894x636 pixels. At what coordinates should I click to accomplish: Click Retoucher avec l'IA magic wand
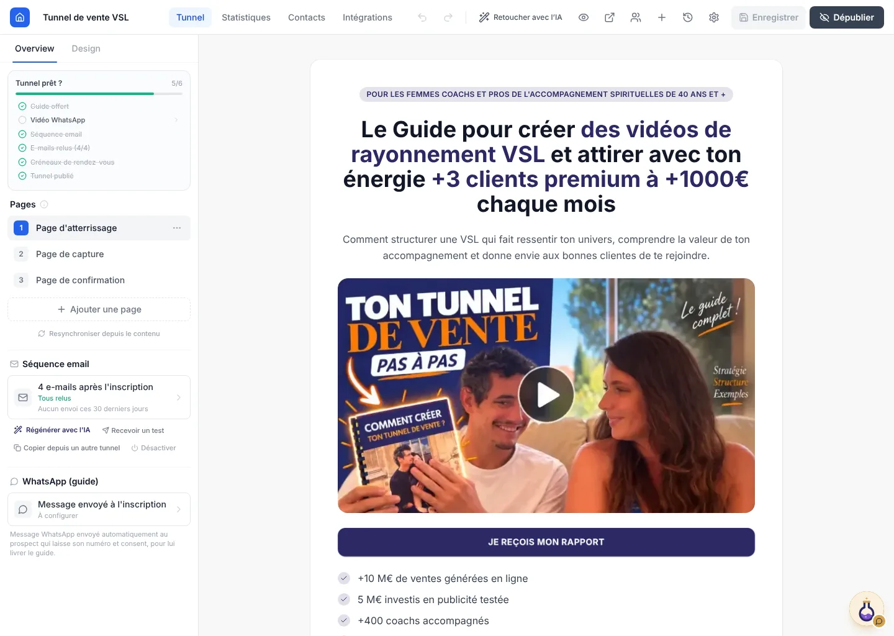[x=520, y=17]
